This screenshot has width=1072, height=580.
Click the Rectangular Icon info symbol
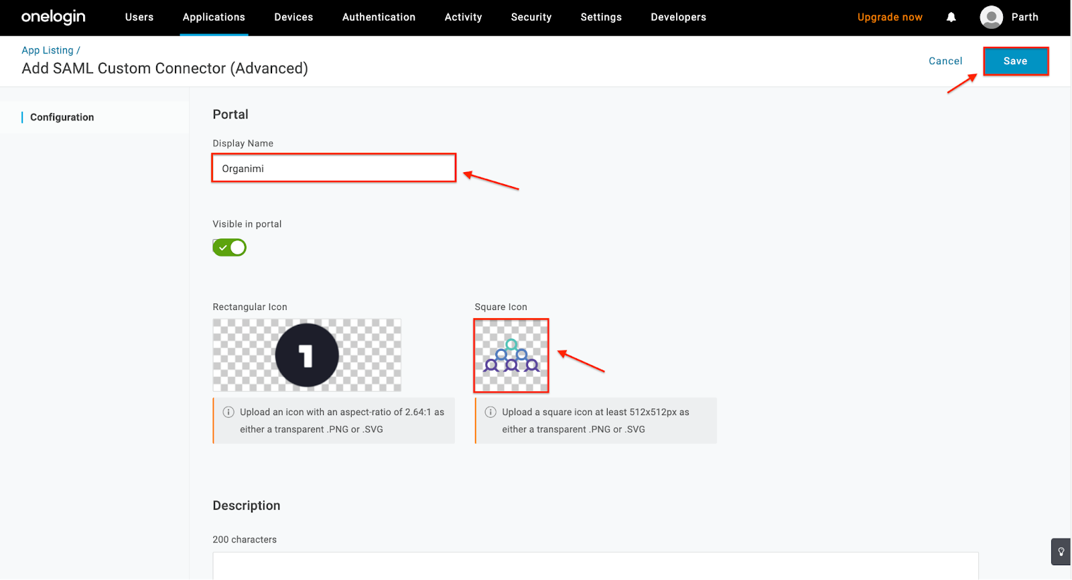228,412
